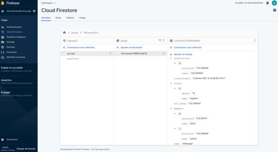The height and width of the screenshot is (152, 278).
Task: Collapse associations item 0
Action: click(x=175, y=63)
